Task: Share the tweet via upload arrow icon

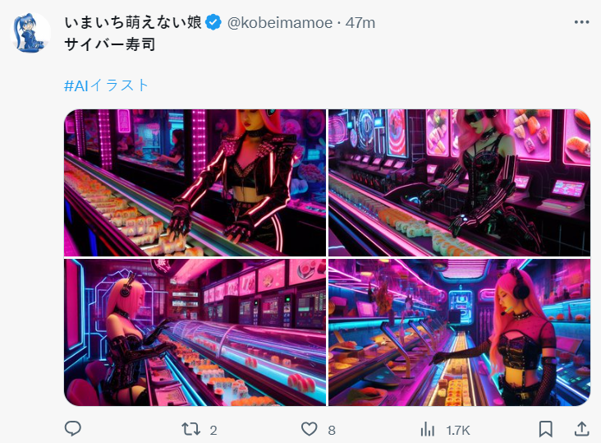Action: [581, 429]
